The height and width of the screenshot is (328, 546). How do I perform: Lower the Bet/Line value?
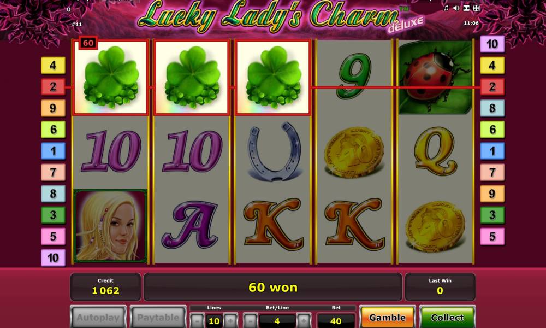[250, 320]
